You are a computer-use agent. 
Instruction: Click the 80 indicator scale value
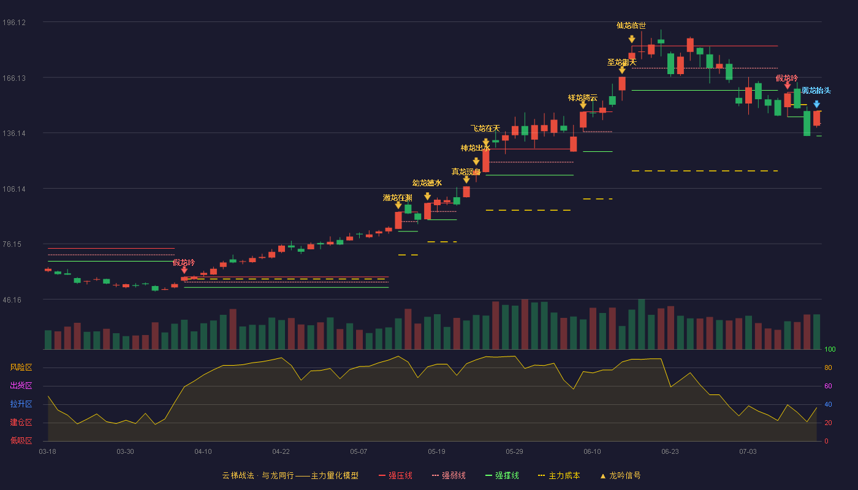coord(828,368)
